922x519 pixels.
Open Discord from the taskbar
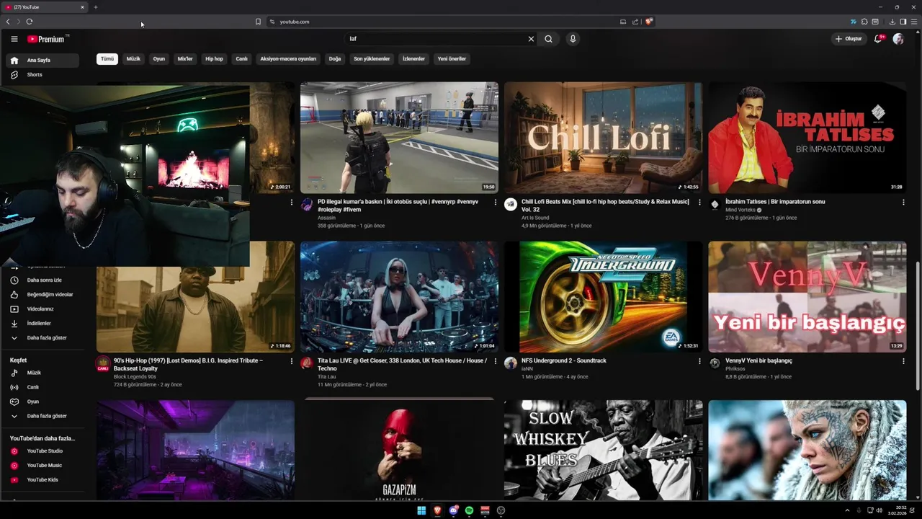coord(453,510)
